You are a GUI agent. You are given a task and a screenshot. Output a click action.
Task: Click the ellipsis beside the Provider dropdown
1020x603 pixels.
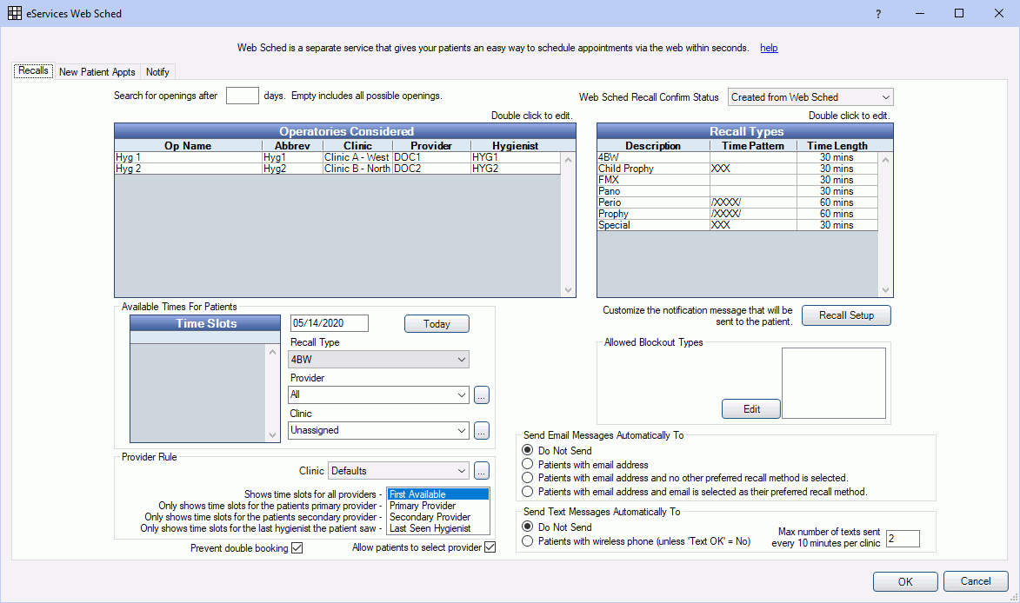point(481,394)
